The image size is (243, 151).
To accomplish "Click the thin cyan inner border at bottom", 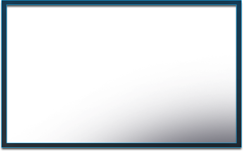I will coord(121,143).
